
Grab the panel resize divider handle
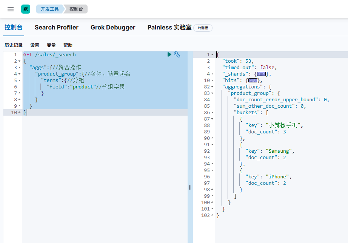pos(190,187)
